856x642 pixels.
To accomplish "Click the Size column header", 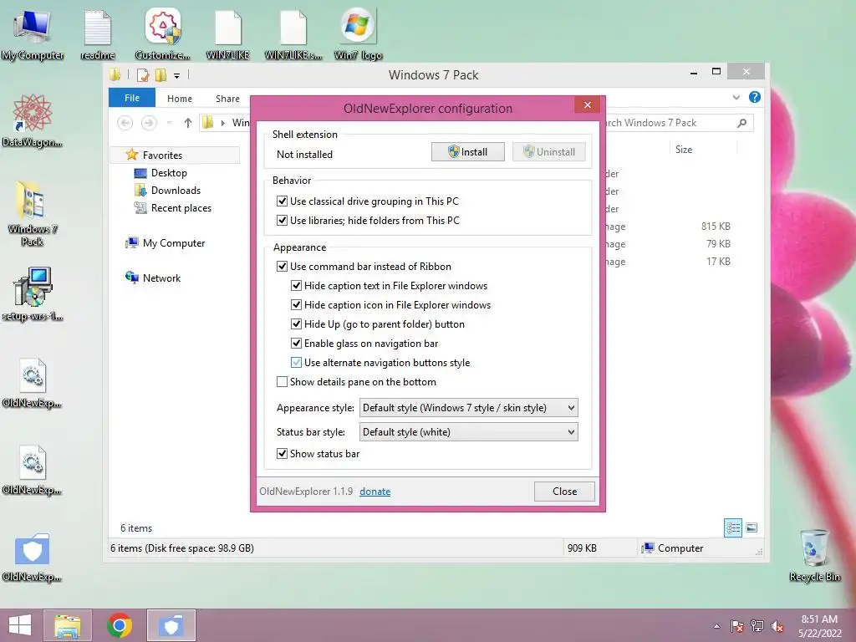I will (684, 150).
